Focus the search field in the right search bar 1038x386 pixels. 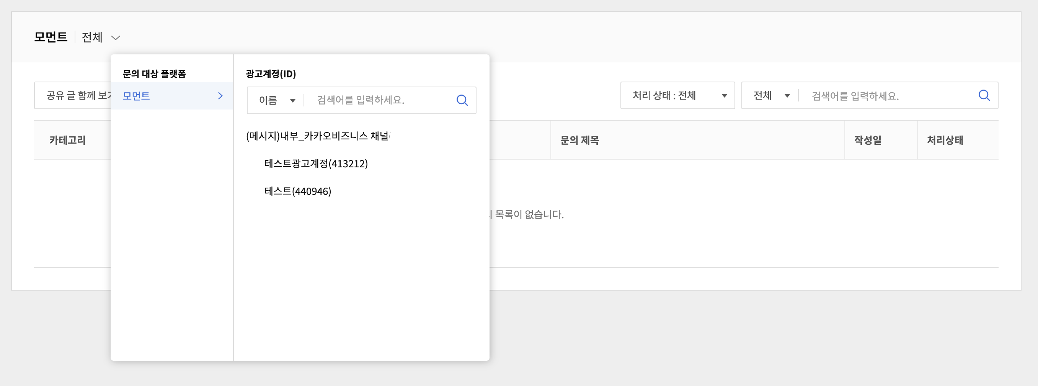point(886,96)
